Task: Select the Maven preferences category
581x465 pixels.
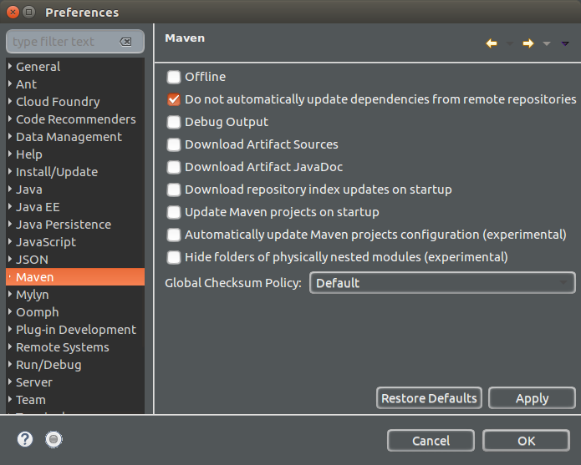Action: pyautogui.click(x=35, y=277)
